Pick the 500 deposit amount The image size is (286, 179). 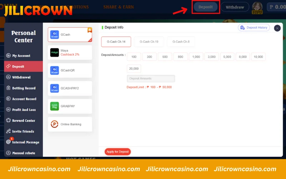pyautogui.click(x=165, y=57)
